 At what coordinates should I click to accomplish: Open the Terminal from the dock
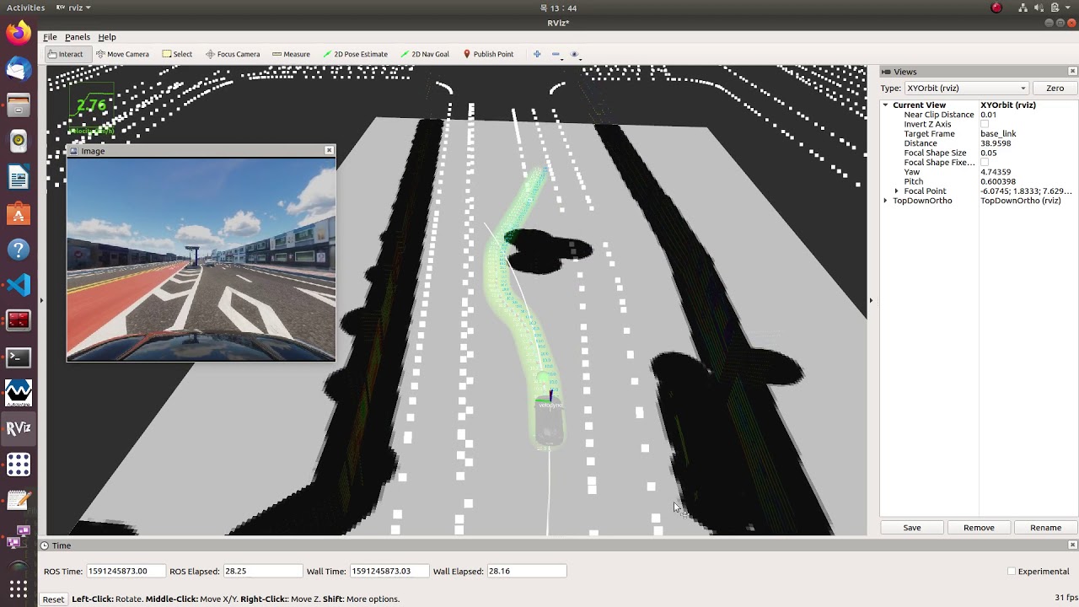click(19, 357)
